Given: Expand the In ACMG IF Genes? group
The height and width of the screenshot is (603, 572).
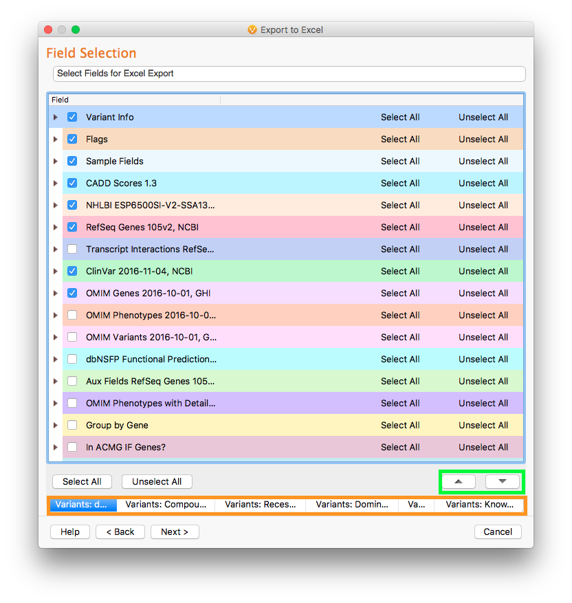Looking at the screenshot, I should point(56,447).
